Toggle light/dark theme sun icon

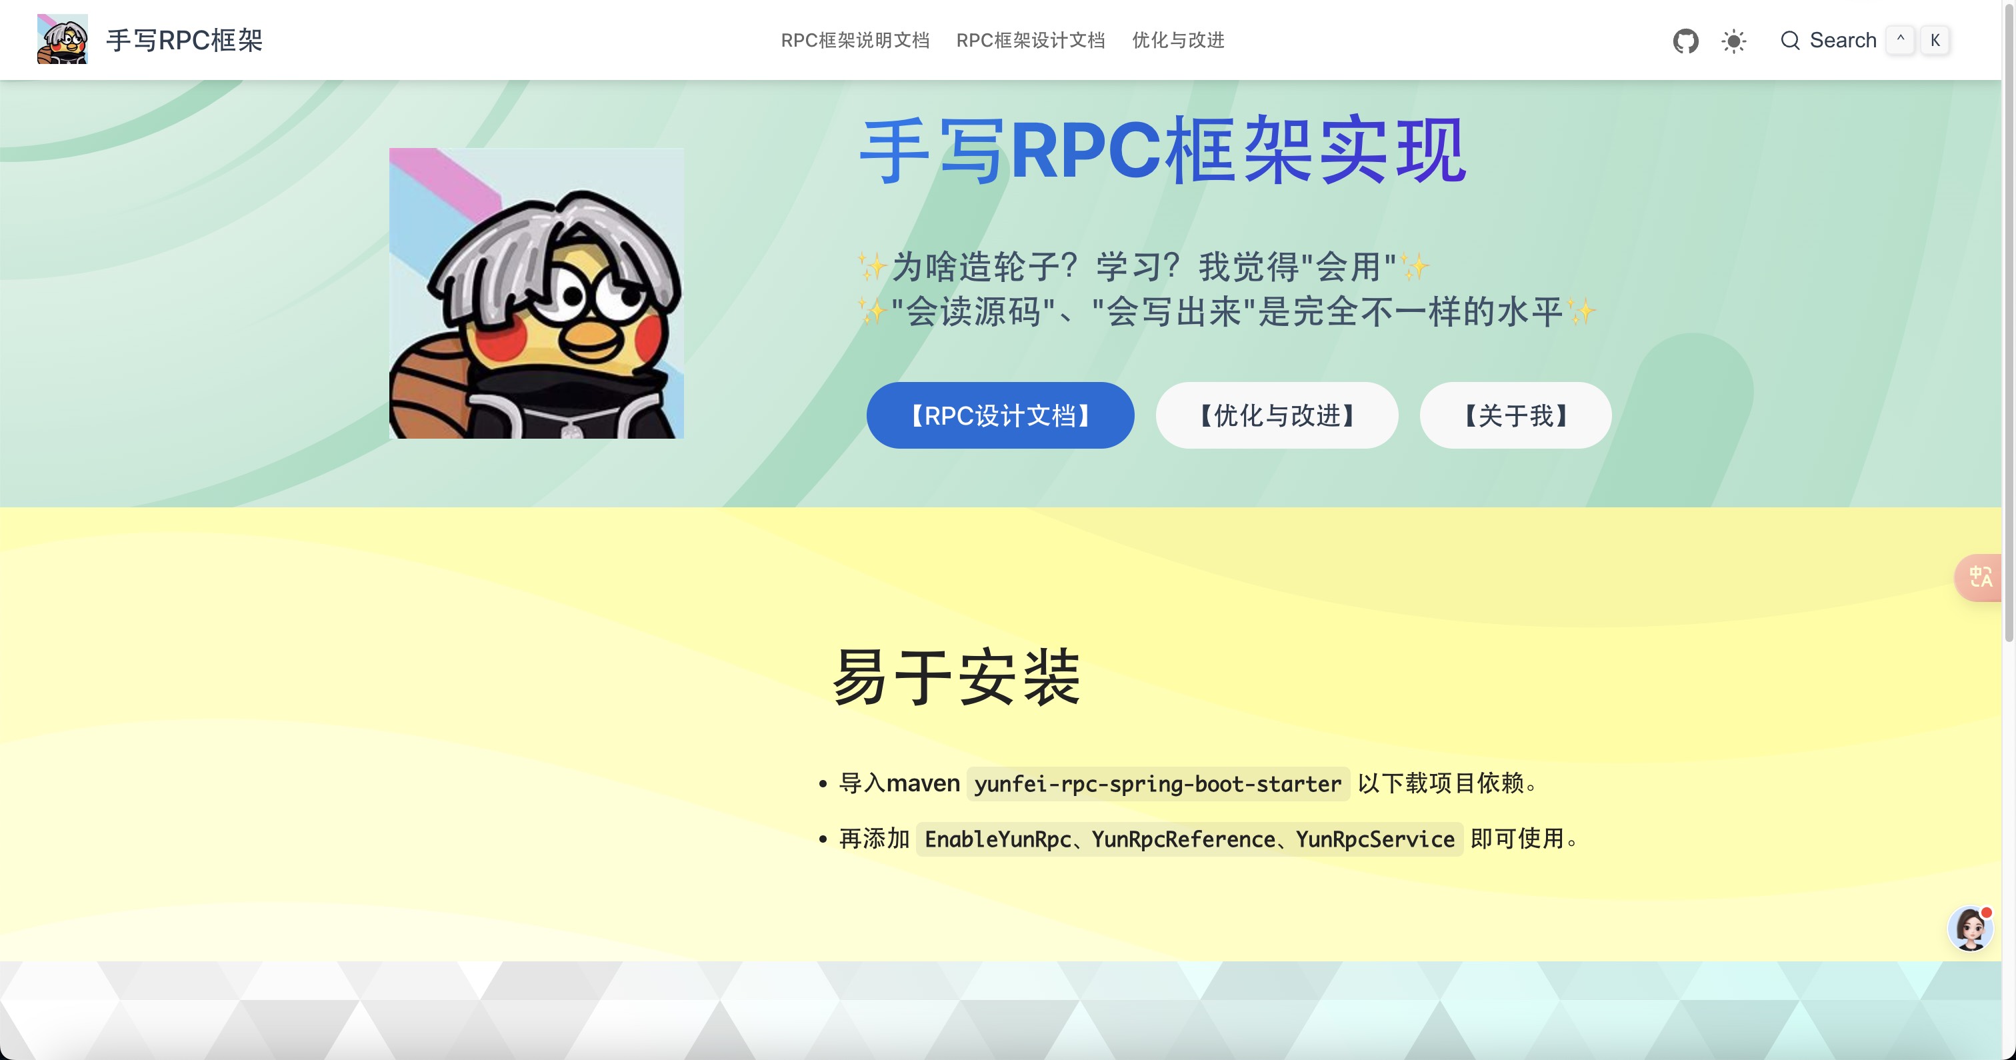click(x=1733, y=41)
